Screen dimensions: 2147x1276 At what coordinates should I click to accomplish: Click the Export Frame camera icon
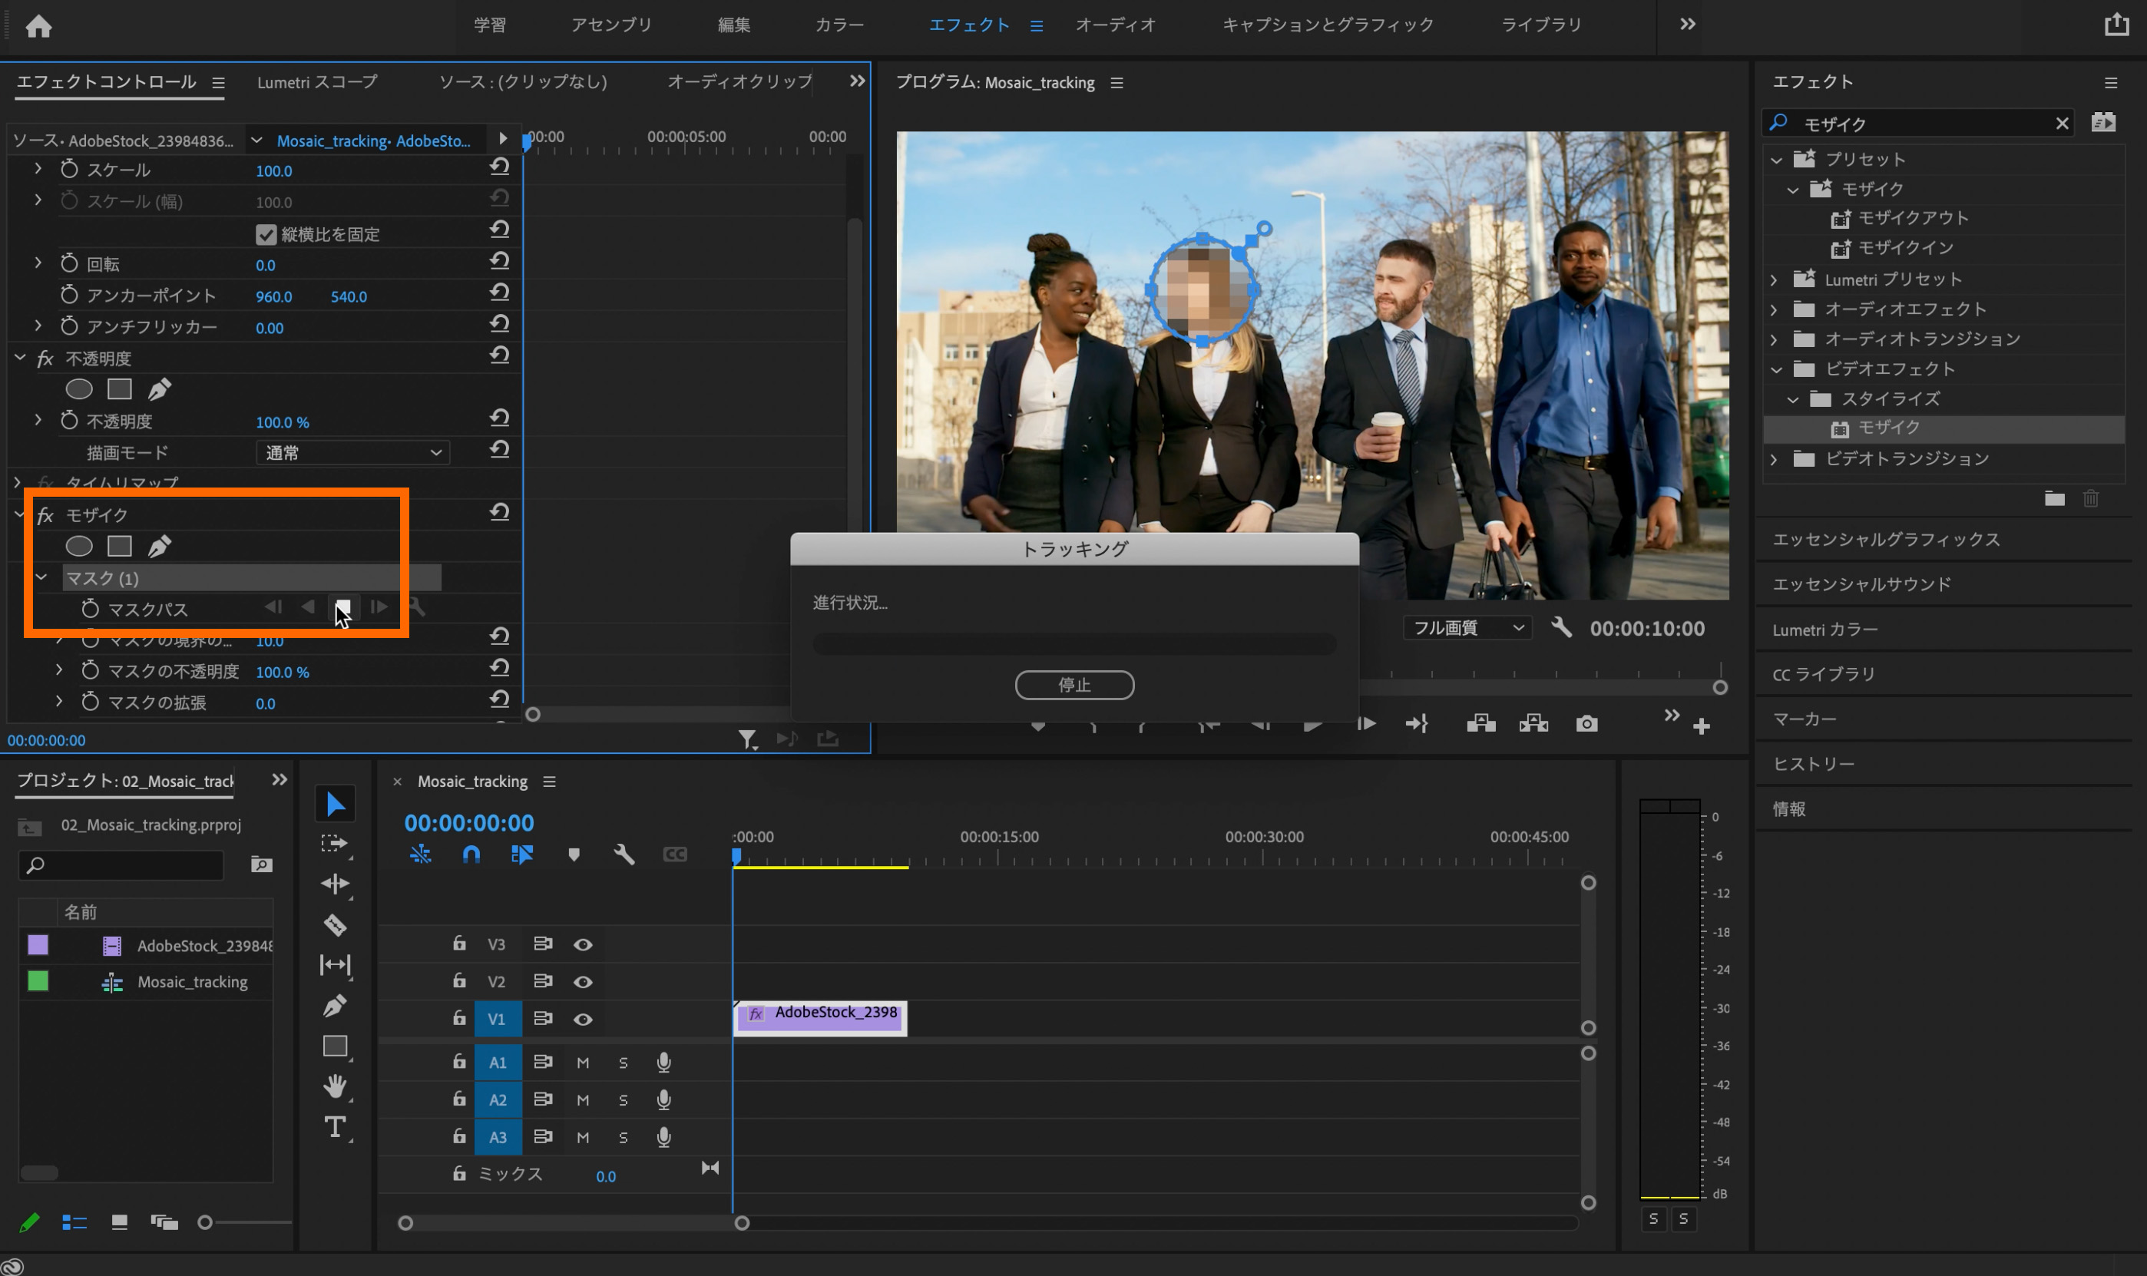click(1586, 724)
